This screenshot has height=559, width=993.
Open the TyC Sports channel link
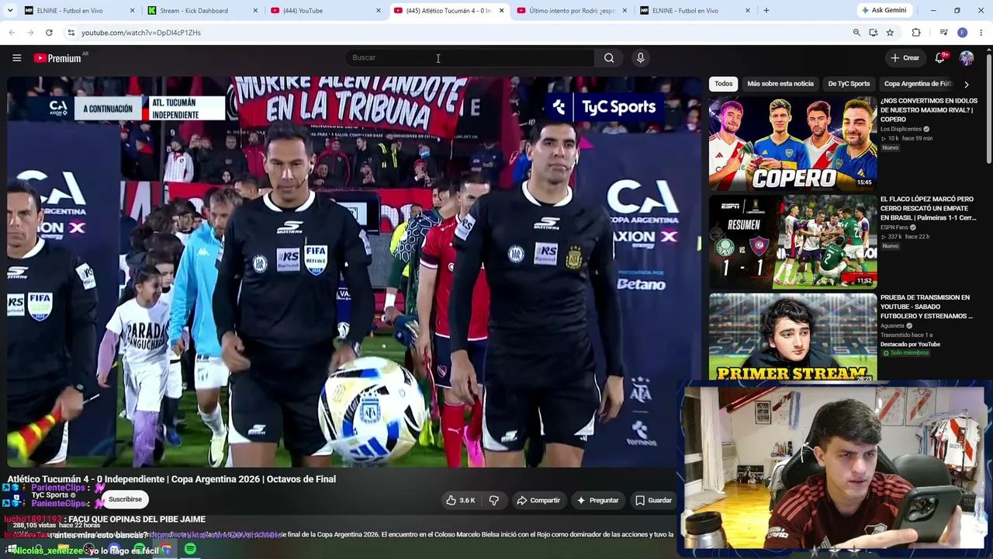point(50,495)
